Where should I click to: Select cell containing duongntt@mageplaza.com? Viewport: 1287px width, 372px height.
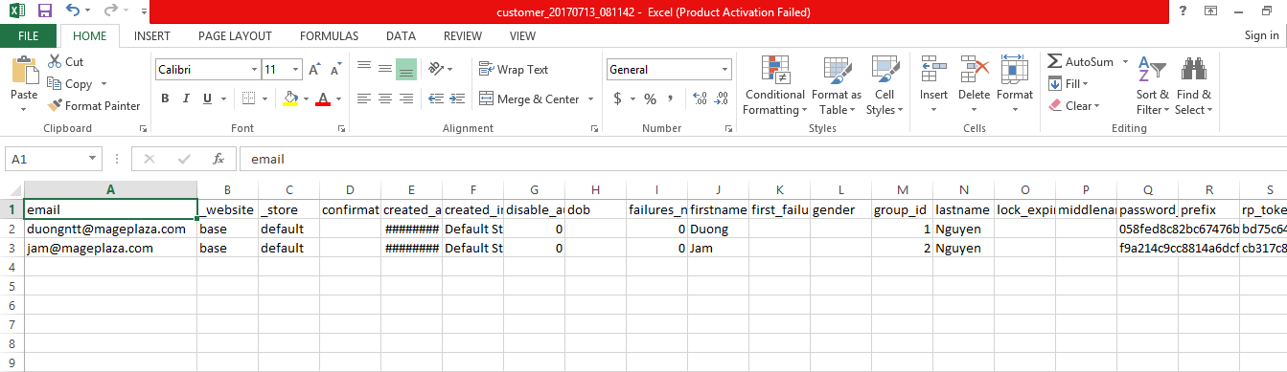coord(110,230)
